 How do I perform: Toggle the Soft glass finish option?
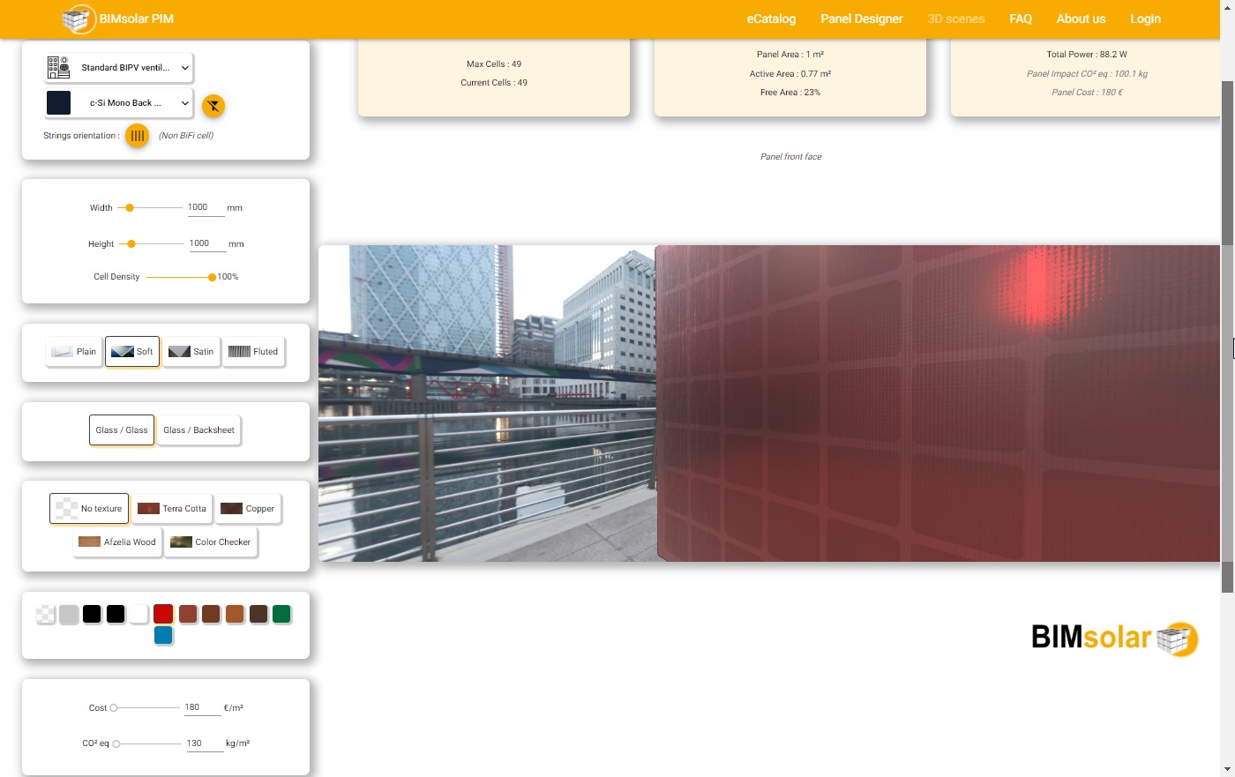[x=131, y=351]
